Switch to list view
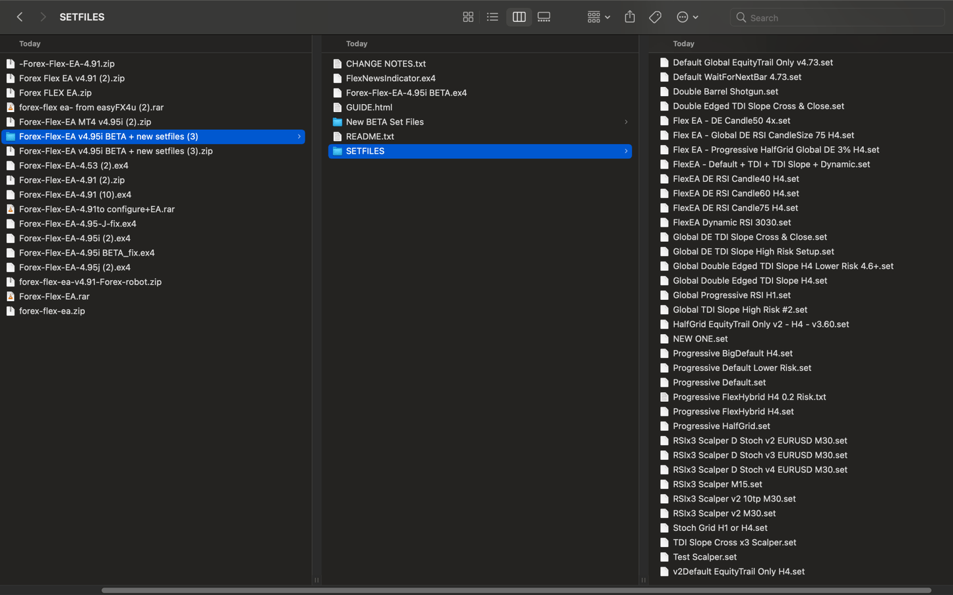The width and height of the screenshot is (953, 595). [493, 17]
